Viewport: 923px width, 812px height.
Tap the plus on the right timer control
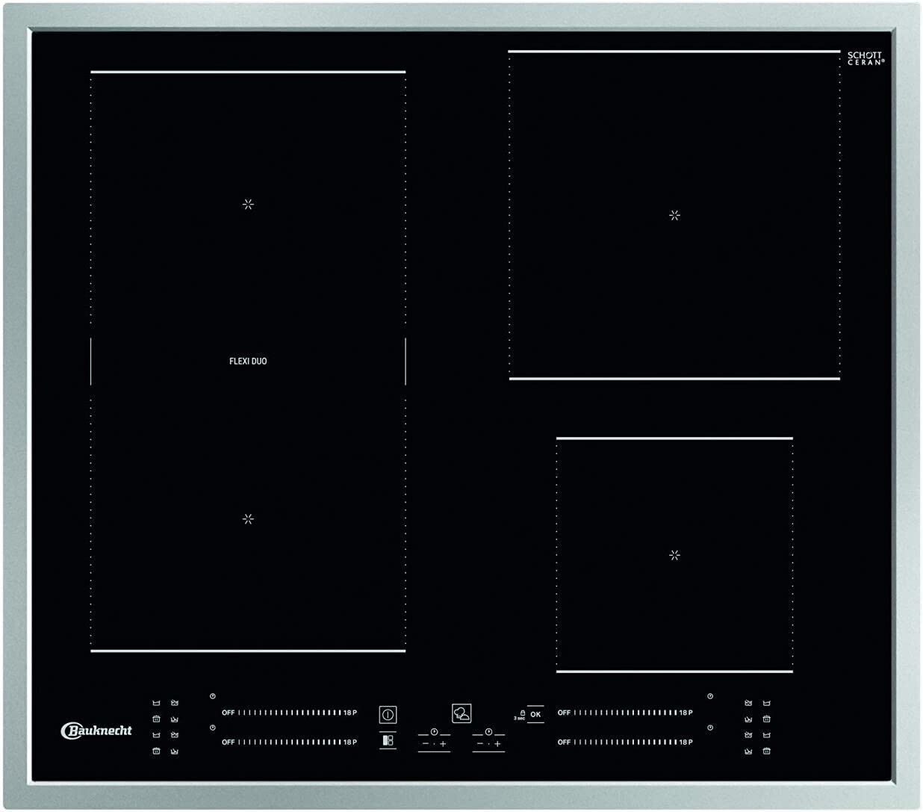tap(497, 744)
